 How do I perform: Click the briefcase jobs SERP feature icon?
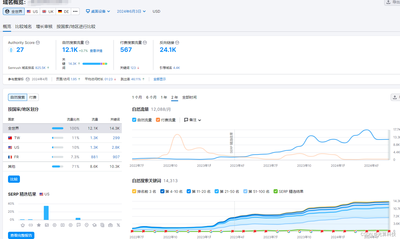tap(110, 225)
